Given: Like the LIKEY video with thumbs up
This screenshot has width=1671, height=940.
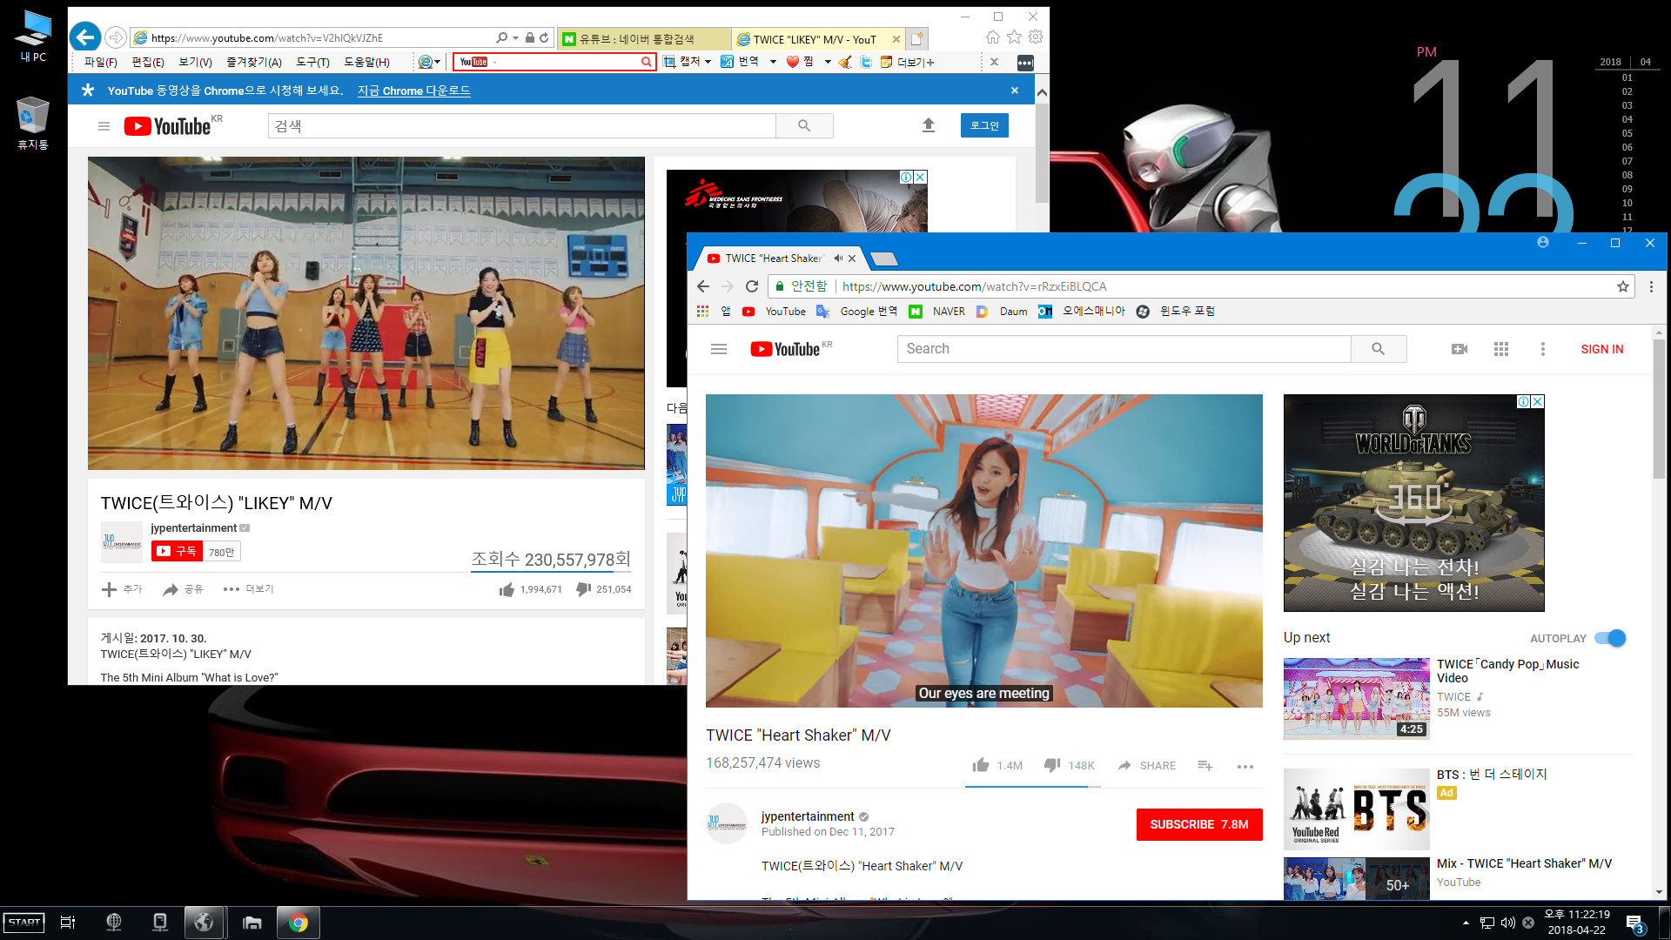Looking at the screenshot, I should (507, 590).
